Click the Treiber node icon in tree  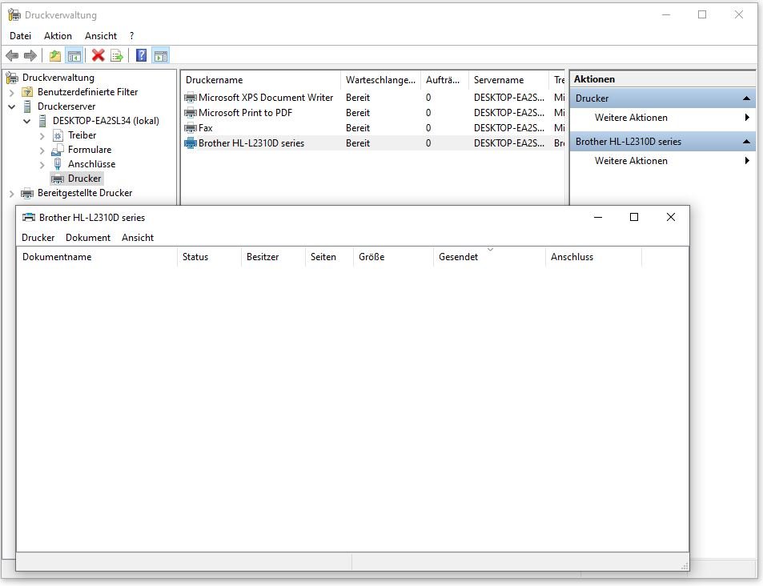coord(58,135)
